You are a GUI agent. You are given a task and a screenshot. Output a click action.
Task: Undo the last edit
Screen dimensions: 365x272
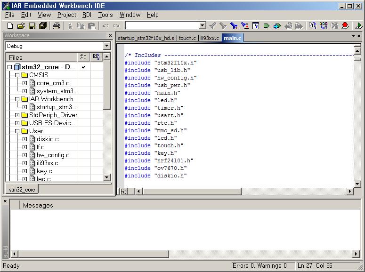click(x=105, y=25)
